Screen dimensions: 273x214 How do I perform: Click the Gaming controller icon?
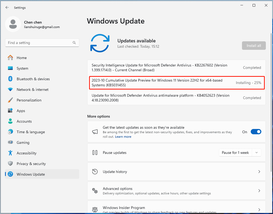coord(10,142)
